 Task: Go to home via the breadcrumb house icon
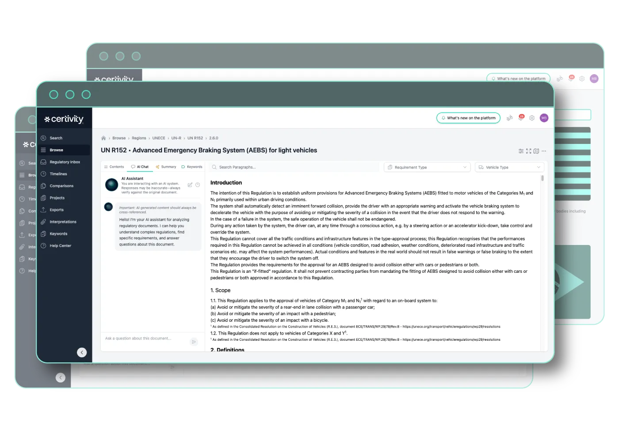[x=103, y=138]
